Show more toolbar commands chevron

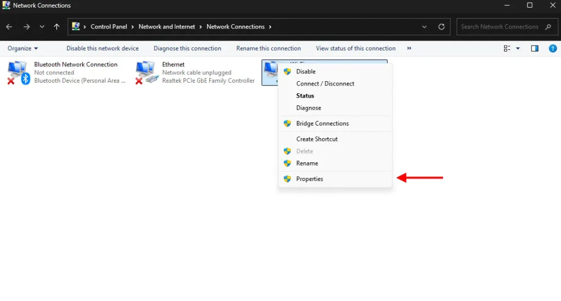409,48
